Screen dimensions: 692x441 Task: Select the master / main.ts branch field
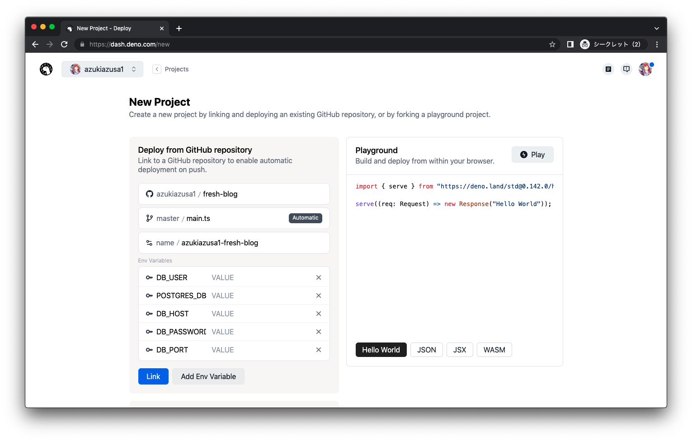pyautogui.click(x=234, y=218)
